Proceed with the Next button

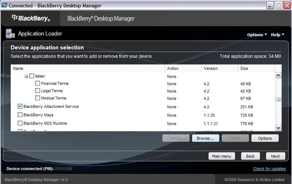click(276, 156)
